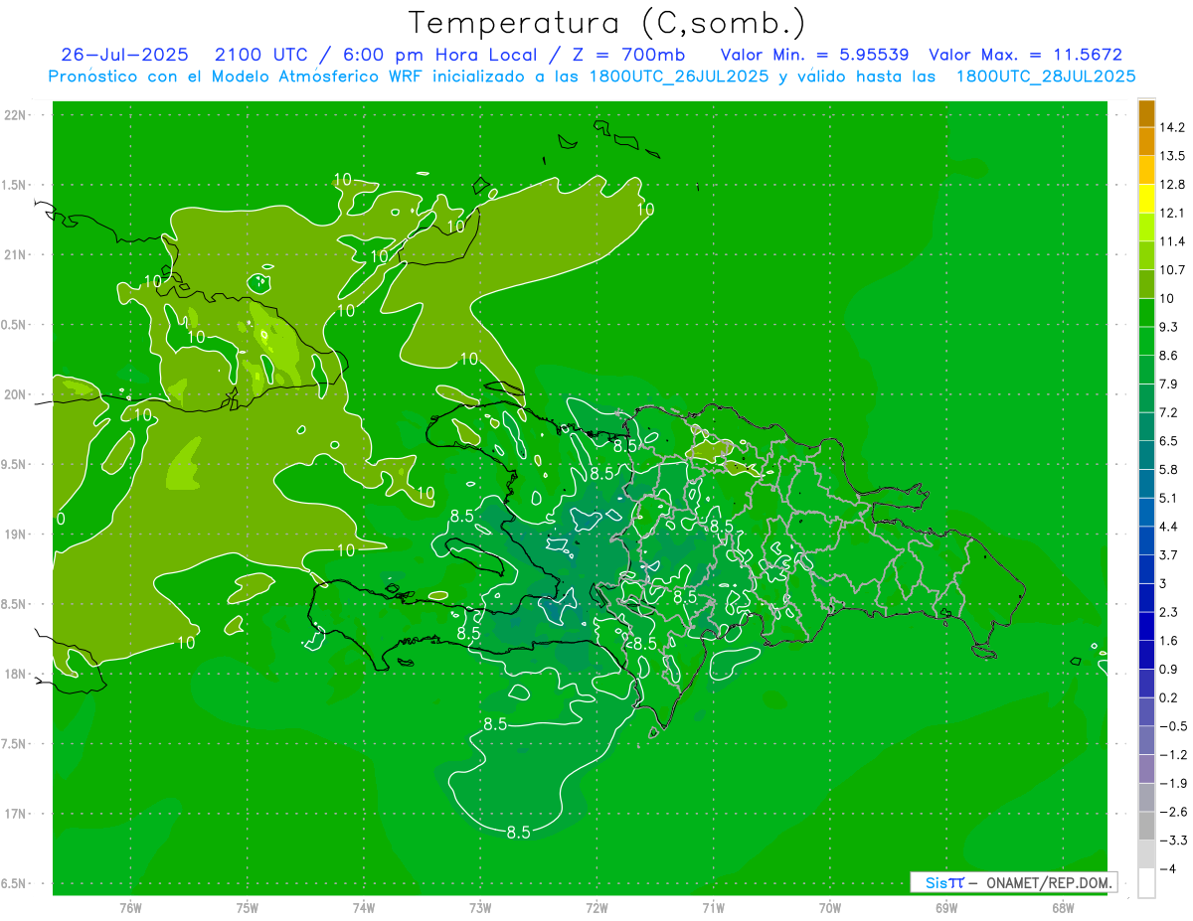Click the '74W' longitude axis label
This screenshot has height=921, width=1193.
[x=363, y=908]
